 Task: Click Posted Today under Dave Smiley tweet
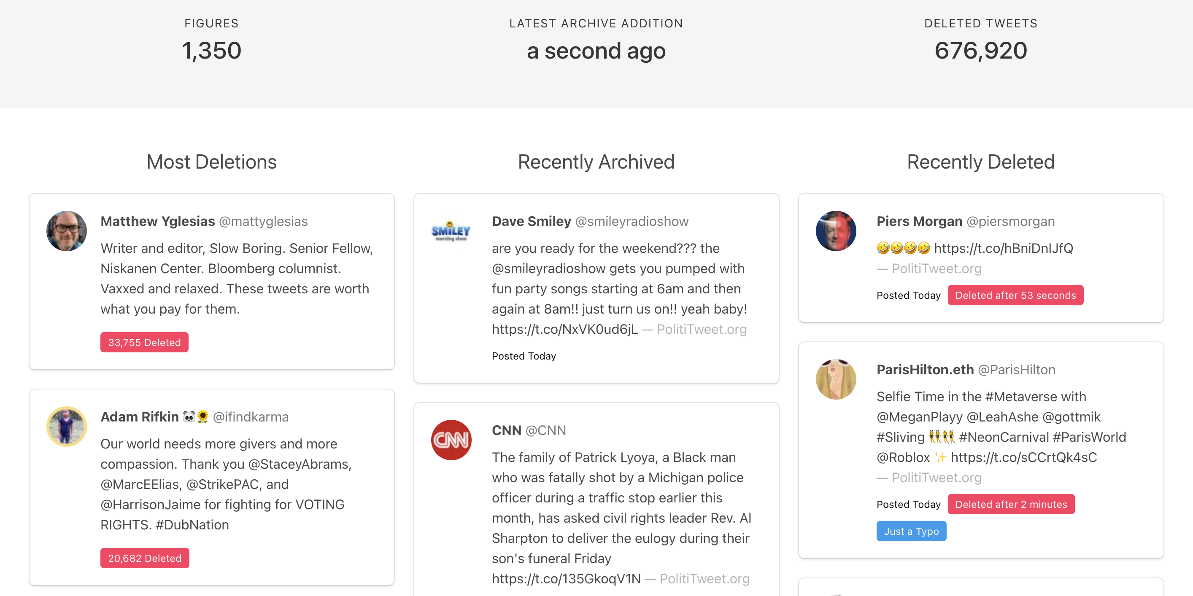pyautogui.click(x=524, y=356)
